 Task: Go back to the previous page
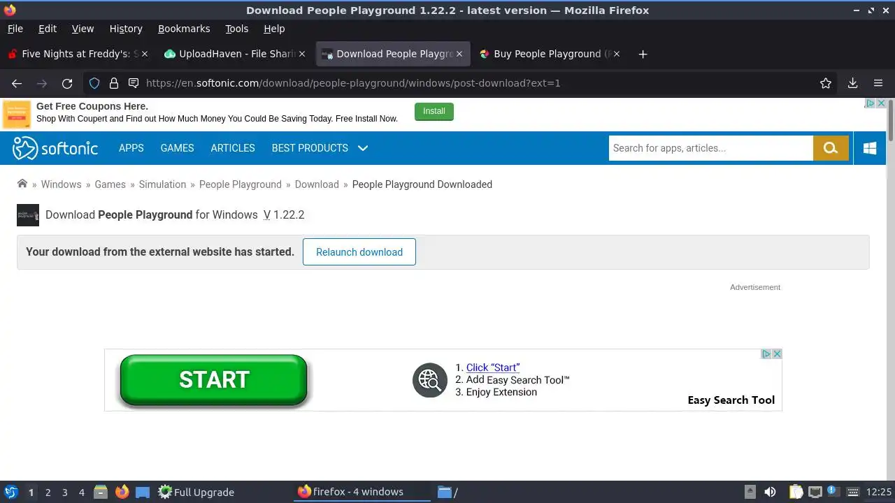click(x=17, y=83)
